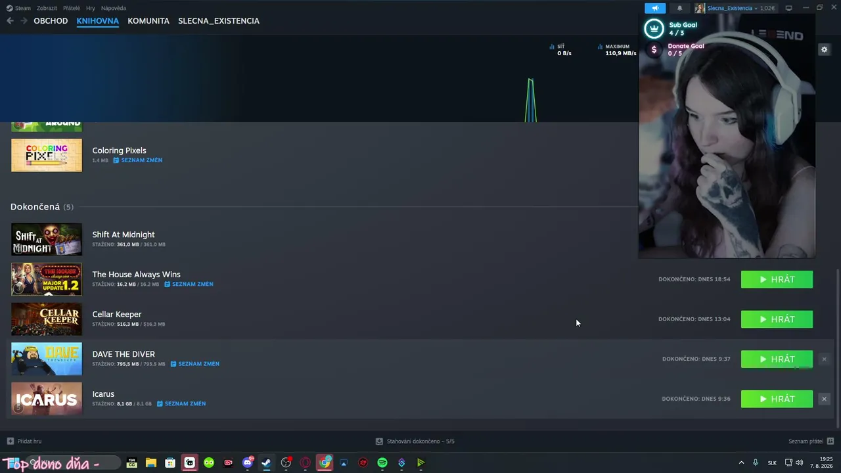Open the notifications bell
The height and width of the screenshot is (473, 841).
[x=679, y=8]
